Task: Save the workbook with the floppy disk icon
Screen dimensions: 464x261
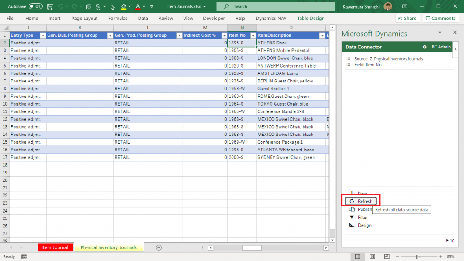Action: [x=50, y=6]
